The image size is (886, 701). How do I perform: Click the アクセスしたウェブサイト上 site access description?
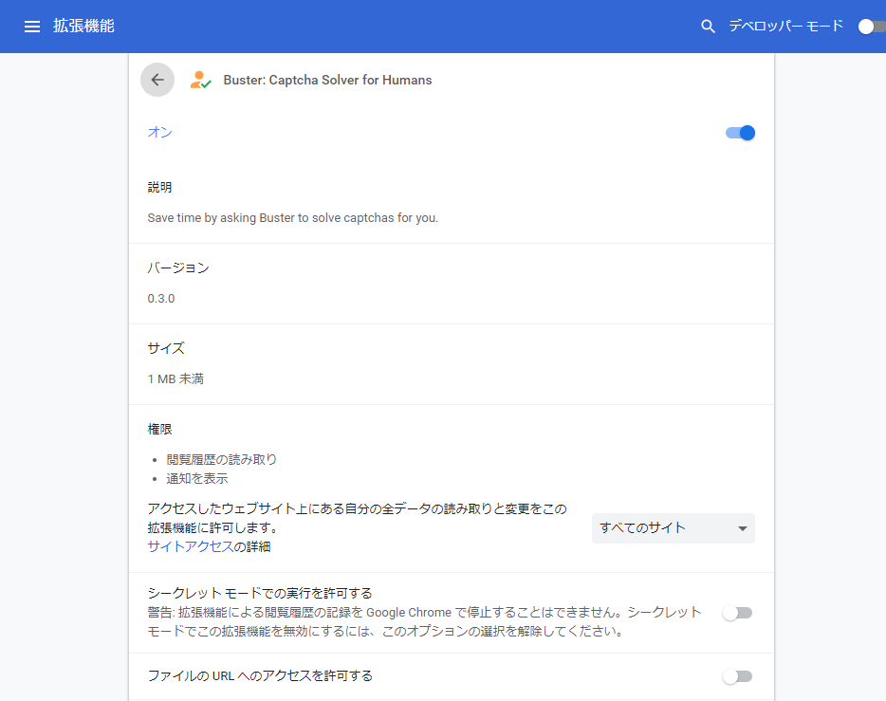coord(357,518)
